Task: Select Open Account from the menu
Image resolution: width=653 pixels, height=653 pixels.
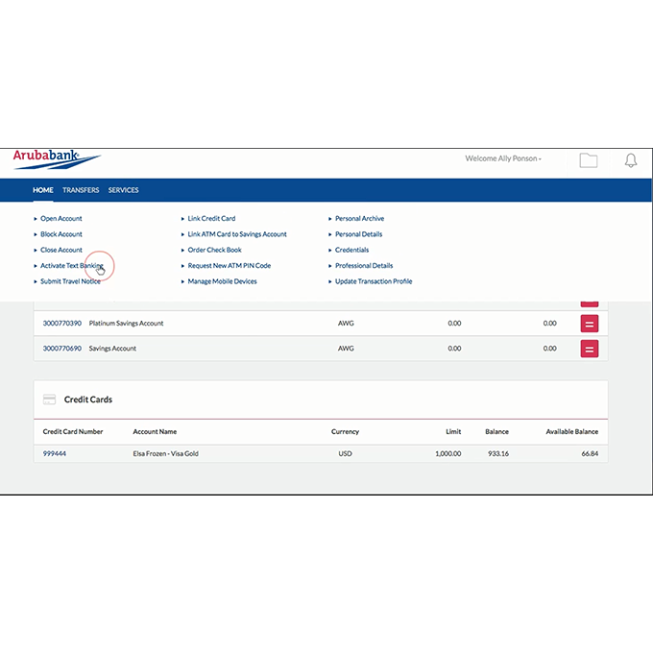Action: [61, 219]
